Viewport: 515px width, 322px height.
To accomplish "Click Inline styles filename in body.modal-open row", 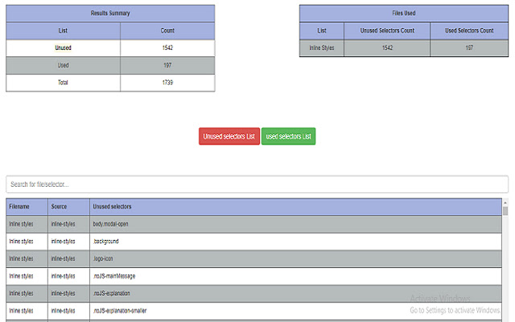I will tap(27, 224).
